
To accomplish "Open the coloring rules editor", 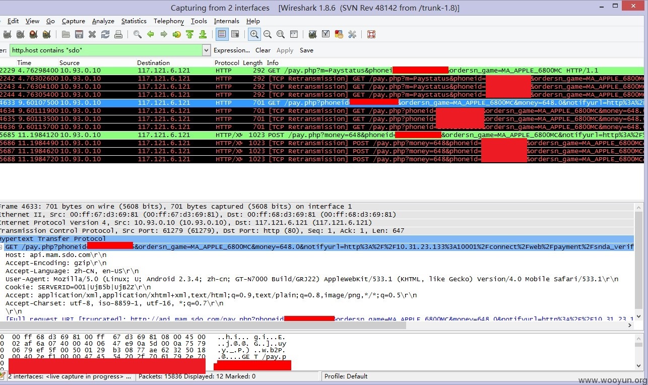I will 339,34.
